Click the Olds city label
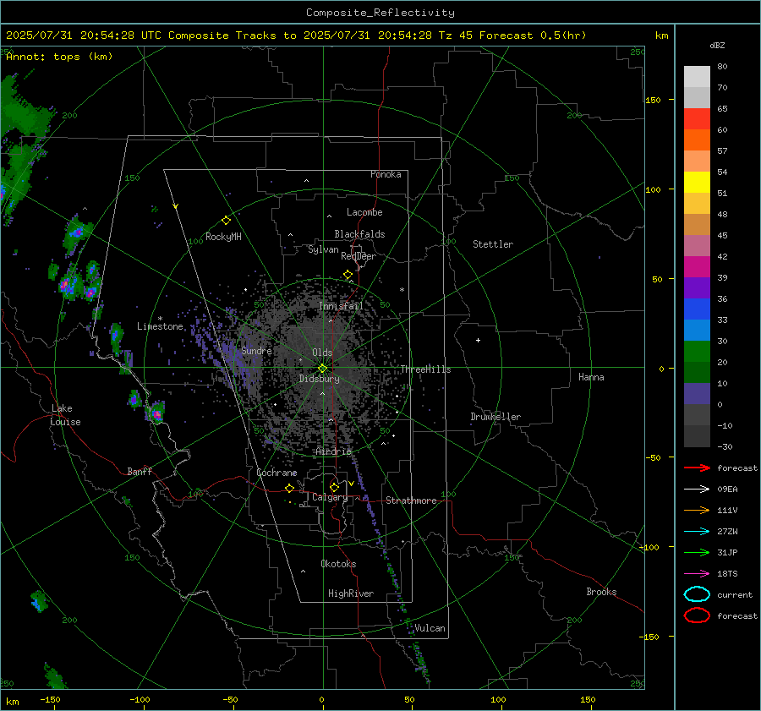The image size is (761, 711). click(322, 353)
